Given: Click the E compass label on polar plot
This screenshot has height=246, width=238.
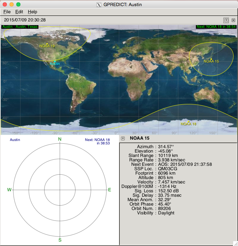Looking at the screenshot, I should click(109, 190).
